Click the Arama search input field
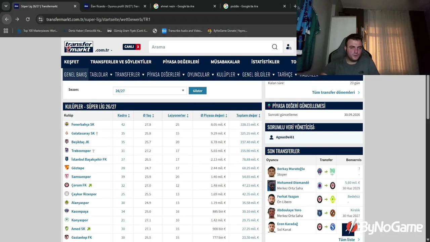The height and width of the screenshot is (242, 430). pyautogui.click(x=210, y=47)
